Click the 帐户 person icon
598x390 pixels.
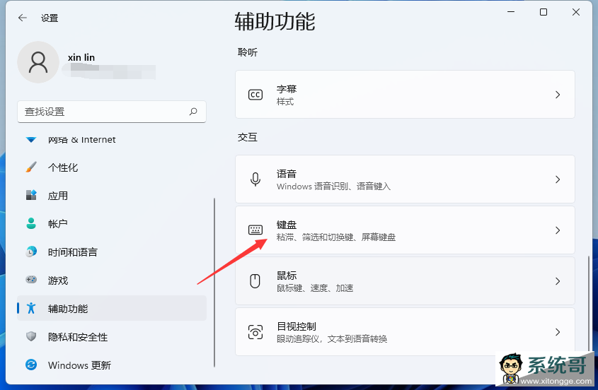(x=31, y=223)
